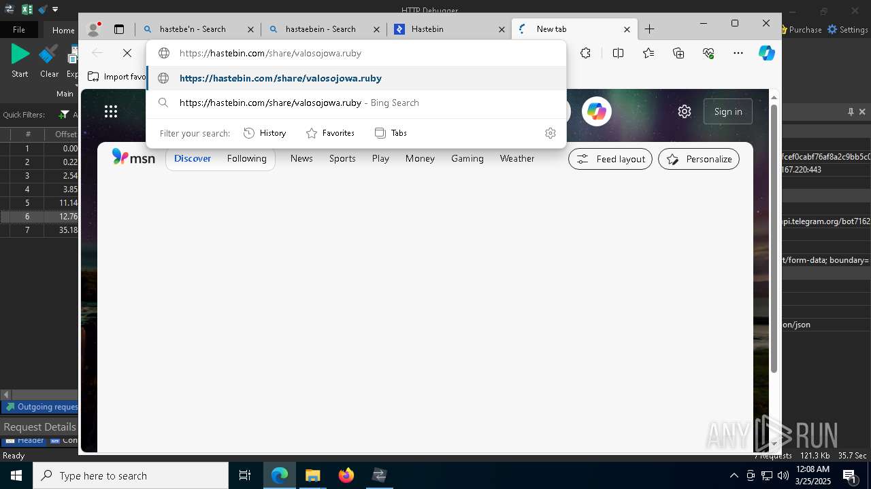
Task: Close the New tab tab
Action: pos(627,29)
